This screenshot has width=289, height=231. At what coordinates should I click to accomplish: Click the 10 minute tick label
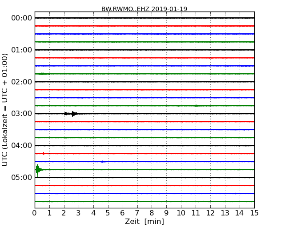(181, 213)
